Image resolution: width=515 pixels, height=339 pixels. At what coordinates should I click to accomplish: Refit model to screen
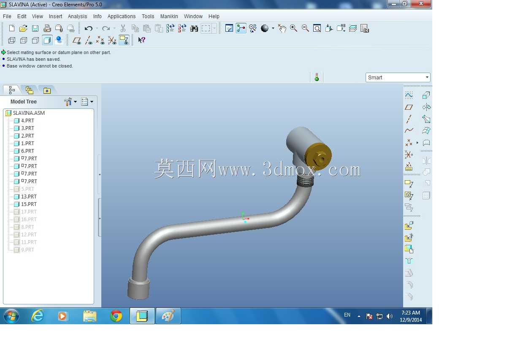317,28
